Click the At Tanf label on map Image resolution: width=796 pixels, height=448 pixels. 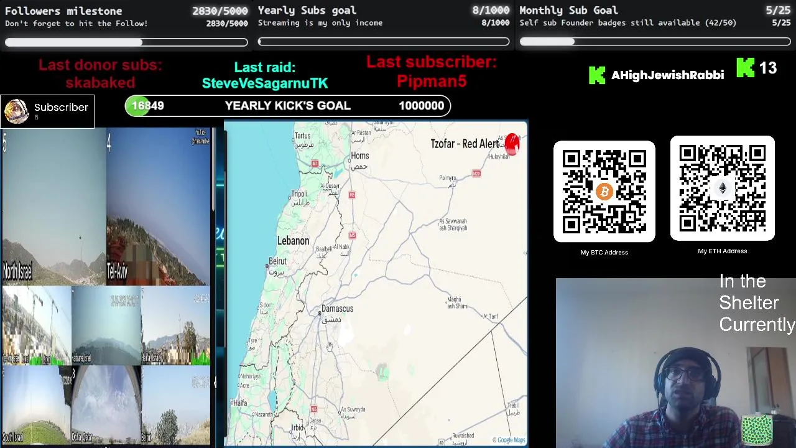click(x=490, y=317)
